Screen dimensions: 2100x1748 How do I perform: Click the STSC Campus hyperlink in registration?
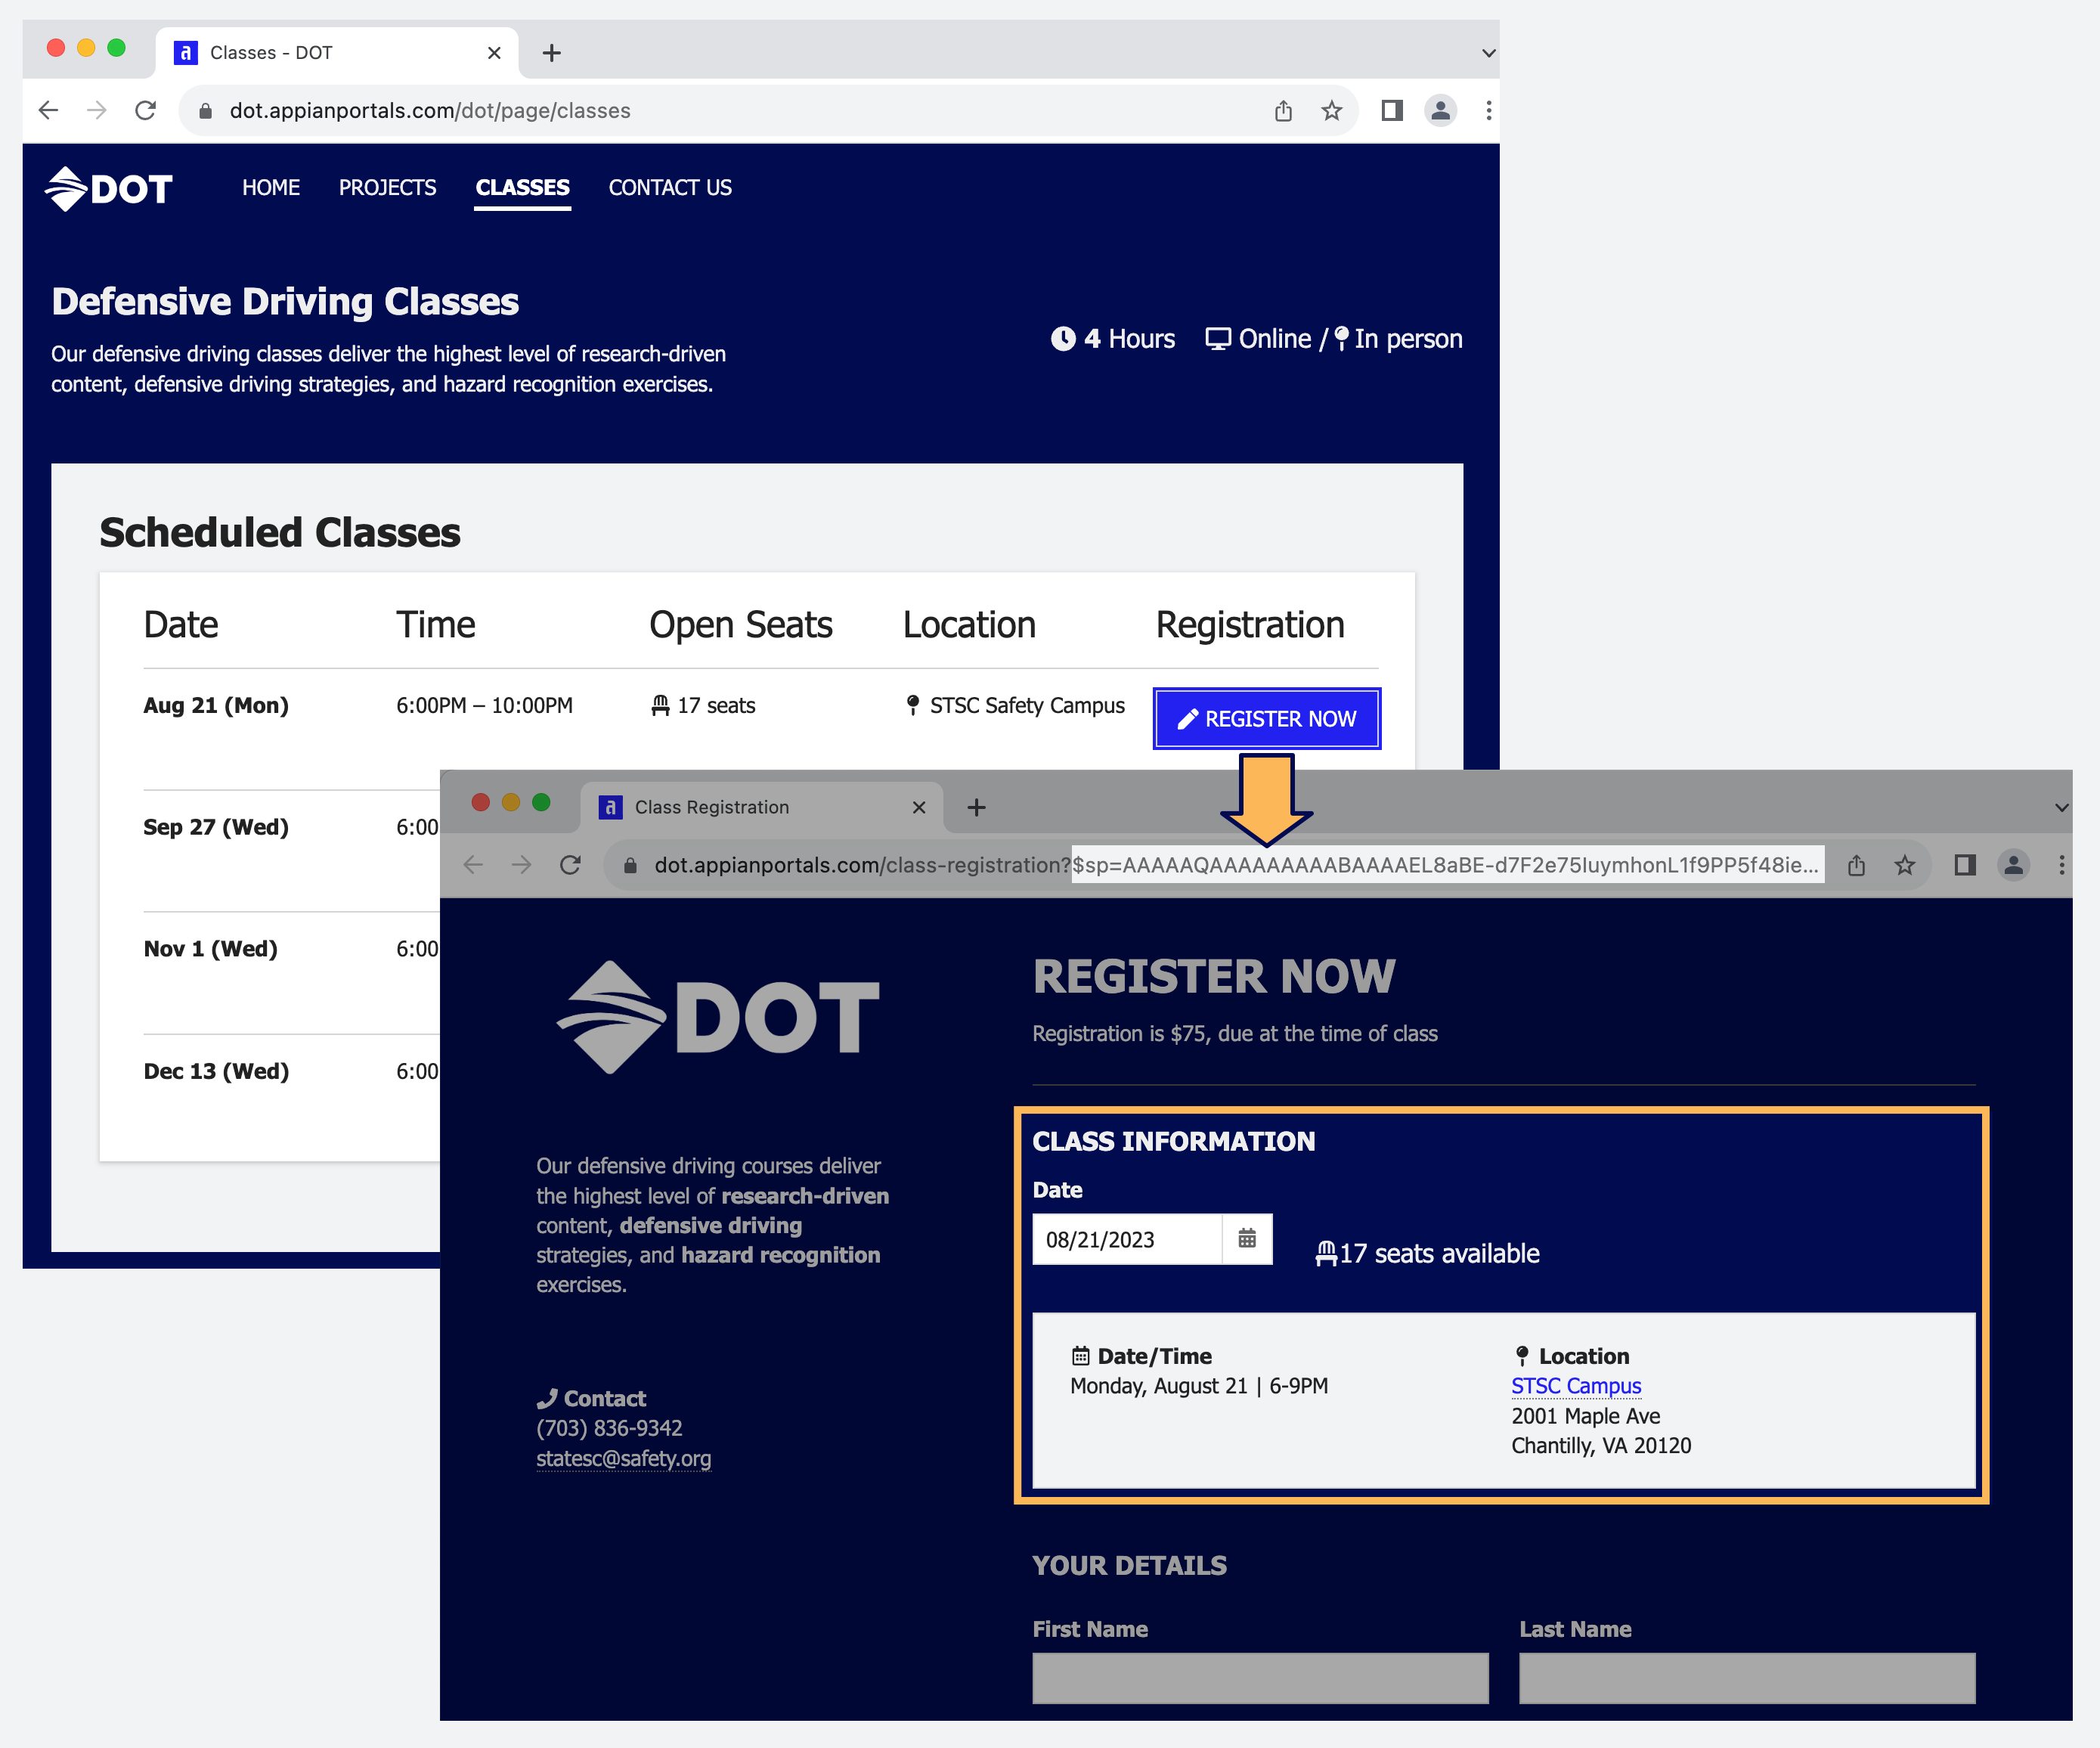(1577, 1387)
